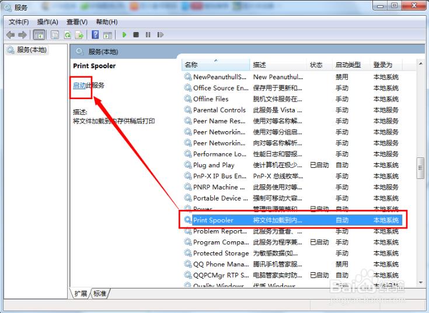Open the 文件(F) menu
429x313 pixels.
19,22
